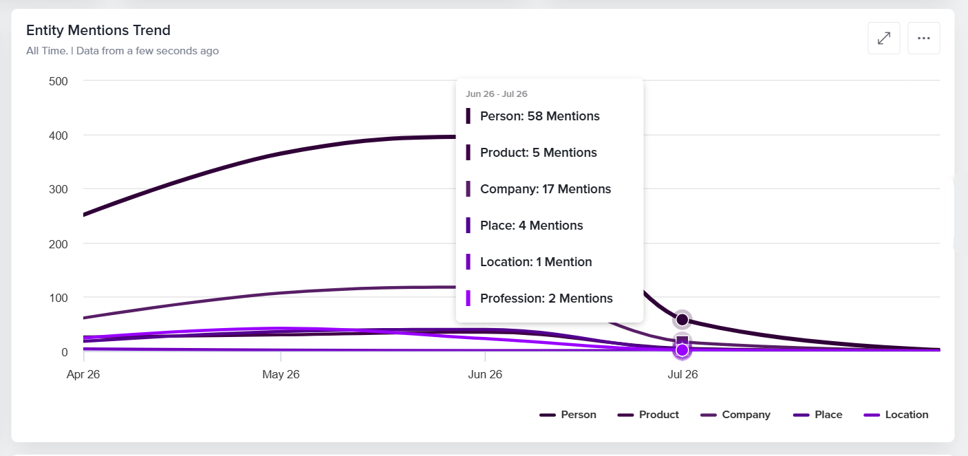This screenshot has height=456, width=968.
Task: Select the bright purple data point at Jul 26
Action: coord(682,350)
